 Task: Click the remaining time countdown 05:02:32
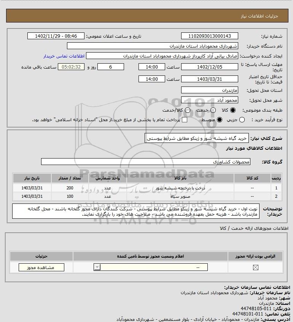(71, 67)
